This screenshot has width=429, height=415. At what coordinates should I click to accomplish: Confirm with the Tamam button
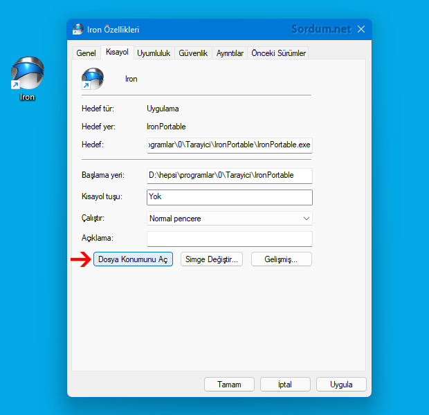(x=229, y=385)
